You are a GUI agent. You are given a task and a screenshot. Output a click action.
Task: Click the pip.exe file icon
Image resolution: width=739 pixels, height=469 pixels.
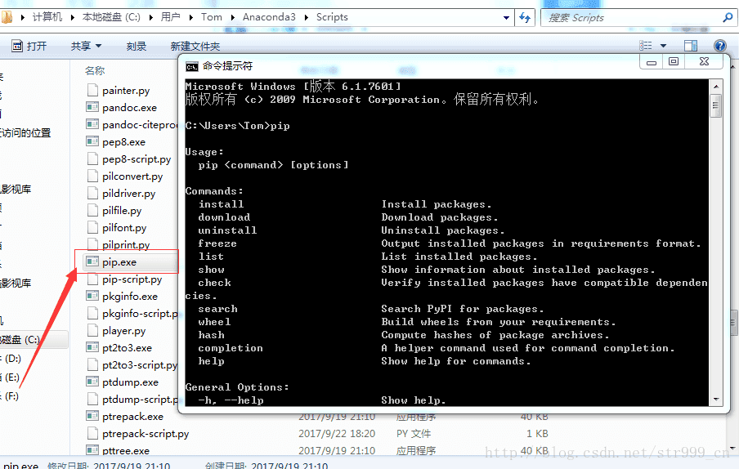92,262
